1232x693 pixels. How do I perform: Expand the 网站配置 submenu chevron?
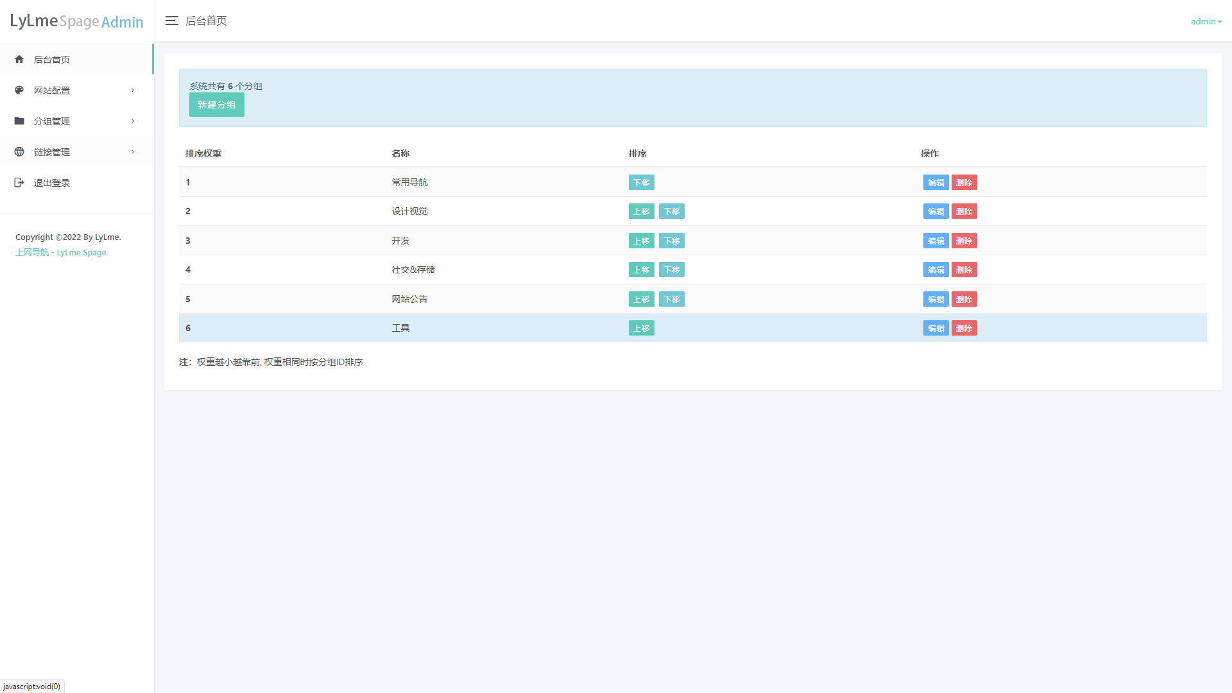(133, 90)
